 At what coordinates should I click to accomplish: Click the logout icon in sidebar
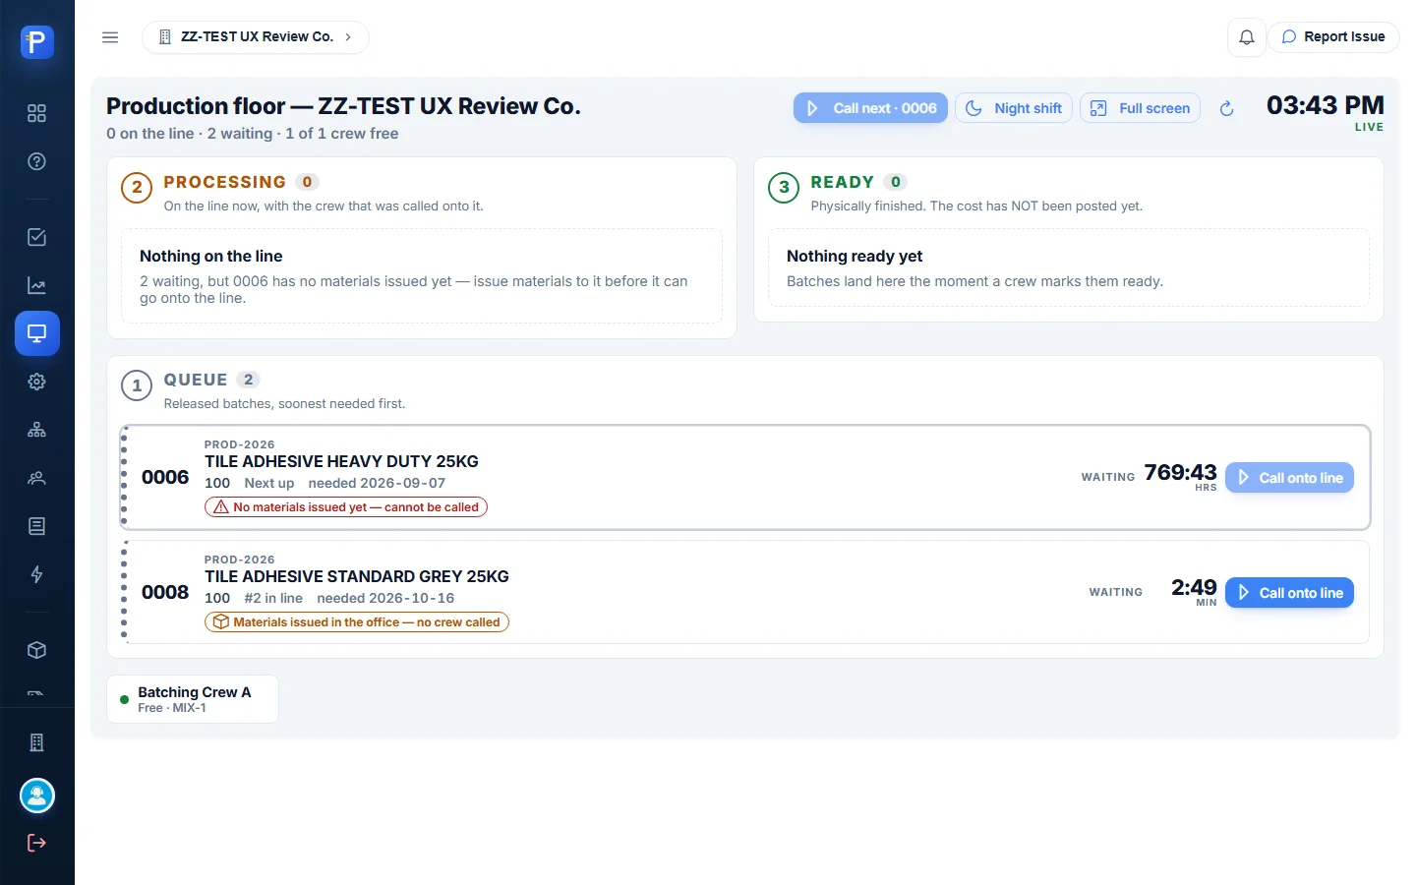[x=36, y=843]
